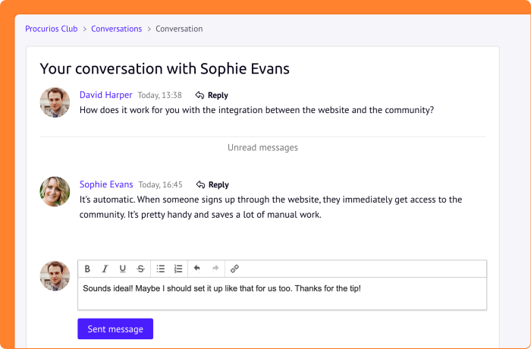Apply strikethrough formatting
This screenshot has height=349, width=531.
click(x=140, y=269)
